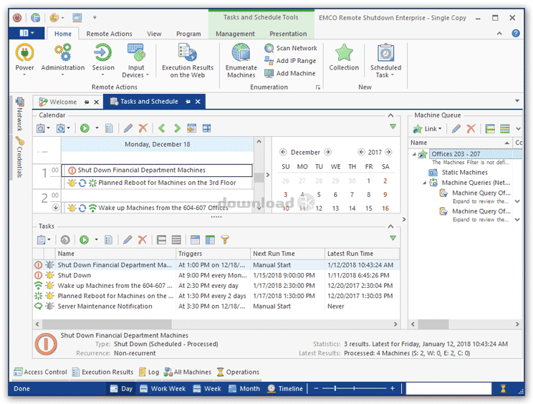Switch to the Remote Actions ribbon tab
The image size is (533, 404).
tap(109, 34)
